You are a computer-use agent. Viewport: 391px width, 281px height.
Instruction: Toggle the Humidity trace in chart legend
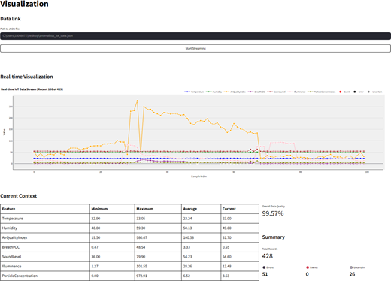[x=214, y=92]
